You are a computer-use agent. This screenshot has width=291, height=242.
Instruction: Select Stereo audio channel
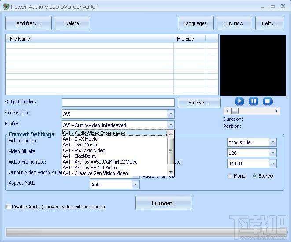pyautogui.click(x=254, y=176)
